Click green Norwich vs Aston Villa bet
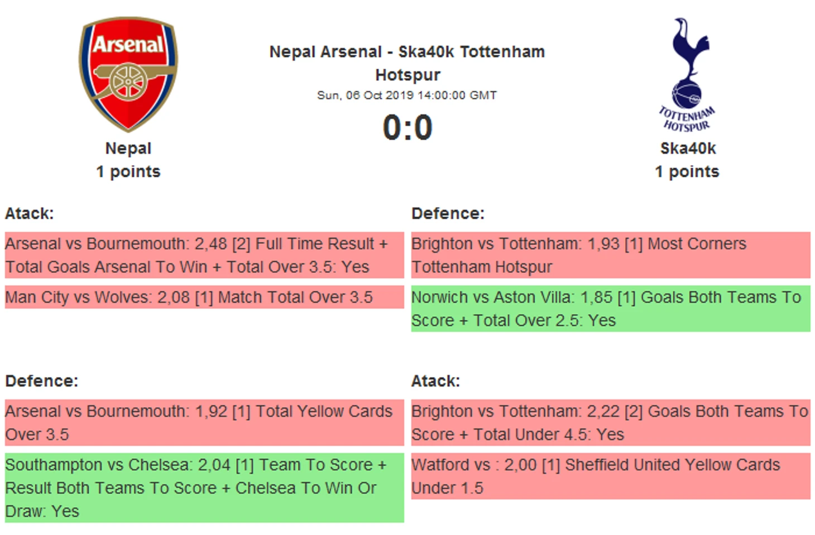The height and width of the screenshot is (535, 815). pos(610,309)
